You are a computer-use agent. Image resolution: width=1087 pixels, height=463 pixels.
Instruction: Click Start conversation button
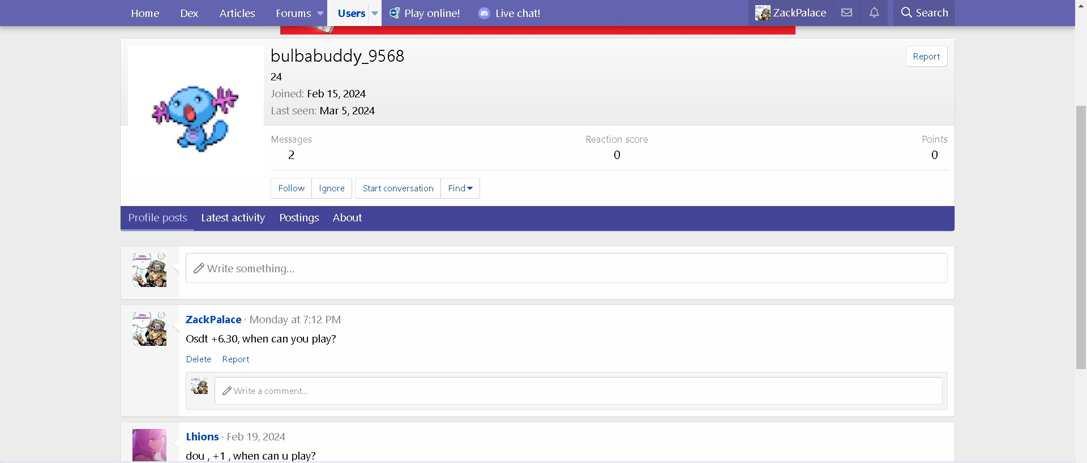pyautogui.click(x=398, y=188)
